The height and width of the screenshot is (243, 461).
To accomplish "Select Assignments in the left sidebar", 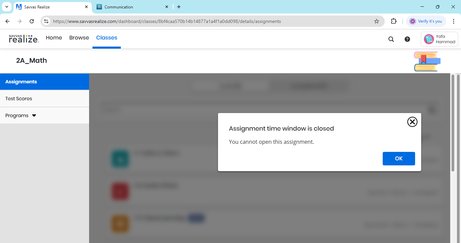I will 44,82.
